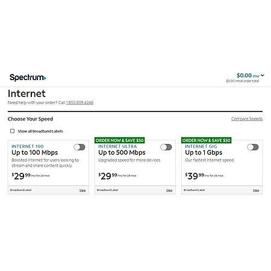Enable the Internet Ultra plan switch
Screen dimensions: 271x271
pos(166,147)
